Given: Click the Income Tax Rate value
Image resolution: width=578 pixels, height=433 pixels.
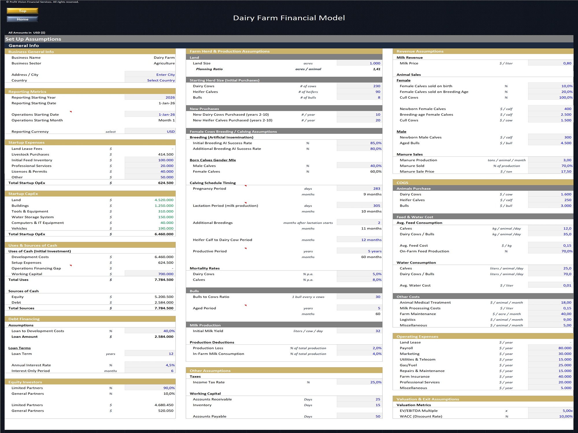Looking at the screenshot, I should [x=359, y=382].
